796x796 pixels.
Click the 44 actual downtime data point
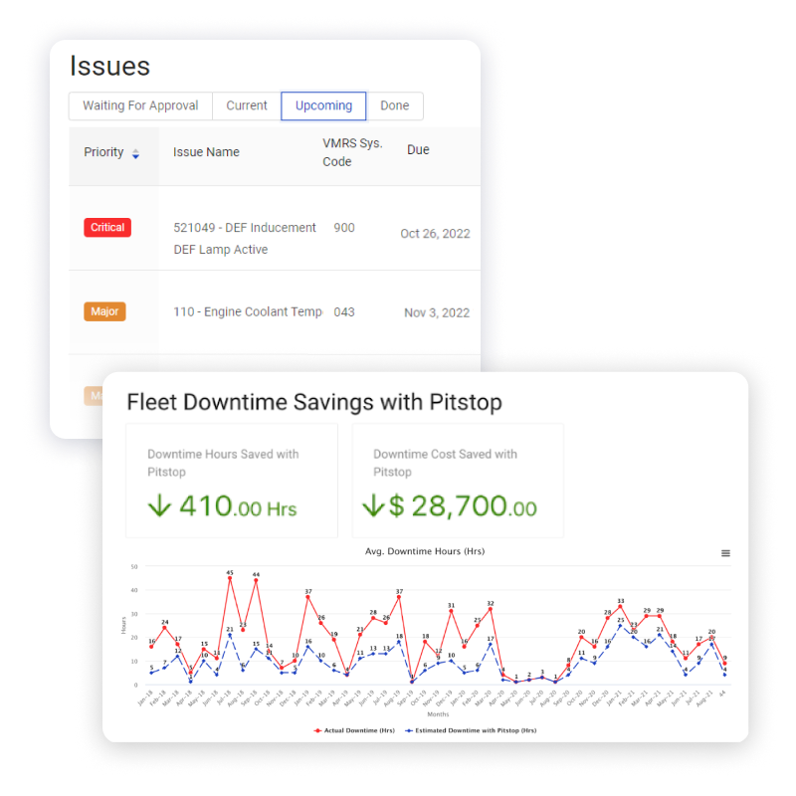point(256,580)
